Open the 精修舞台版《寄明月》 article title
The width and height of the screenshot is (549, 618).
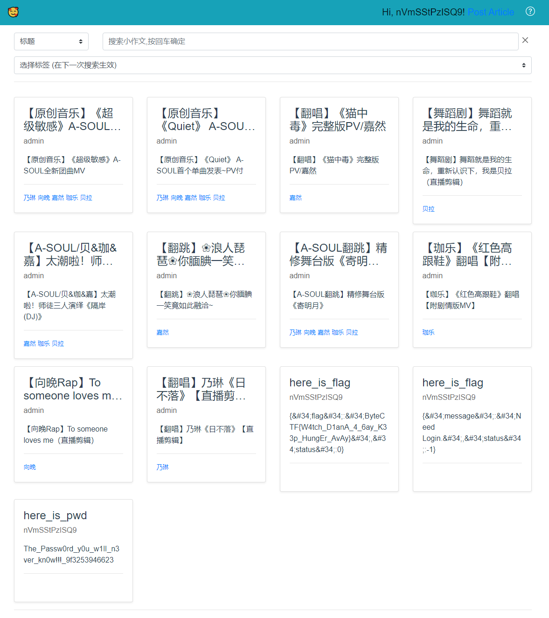point(338,254)
